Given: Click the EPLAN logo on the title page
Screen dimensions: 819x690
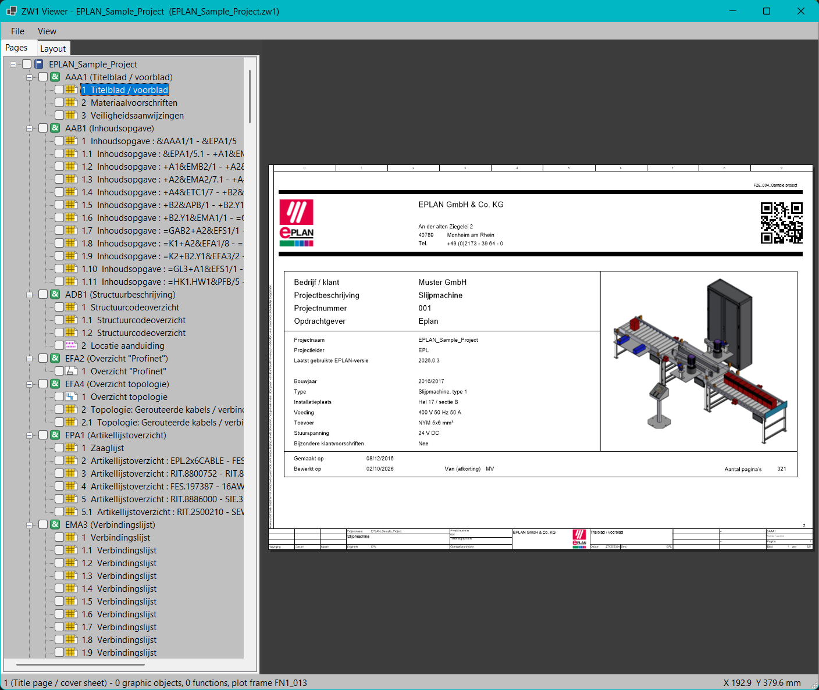Looking at the screenshot, I should (x=297, y=223).
